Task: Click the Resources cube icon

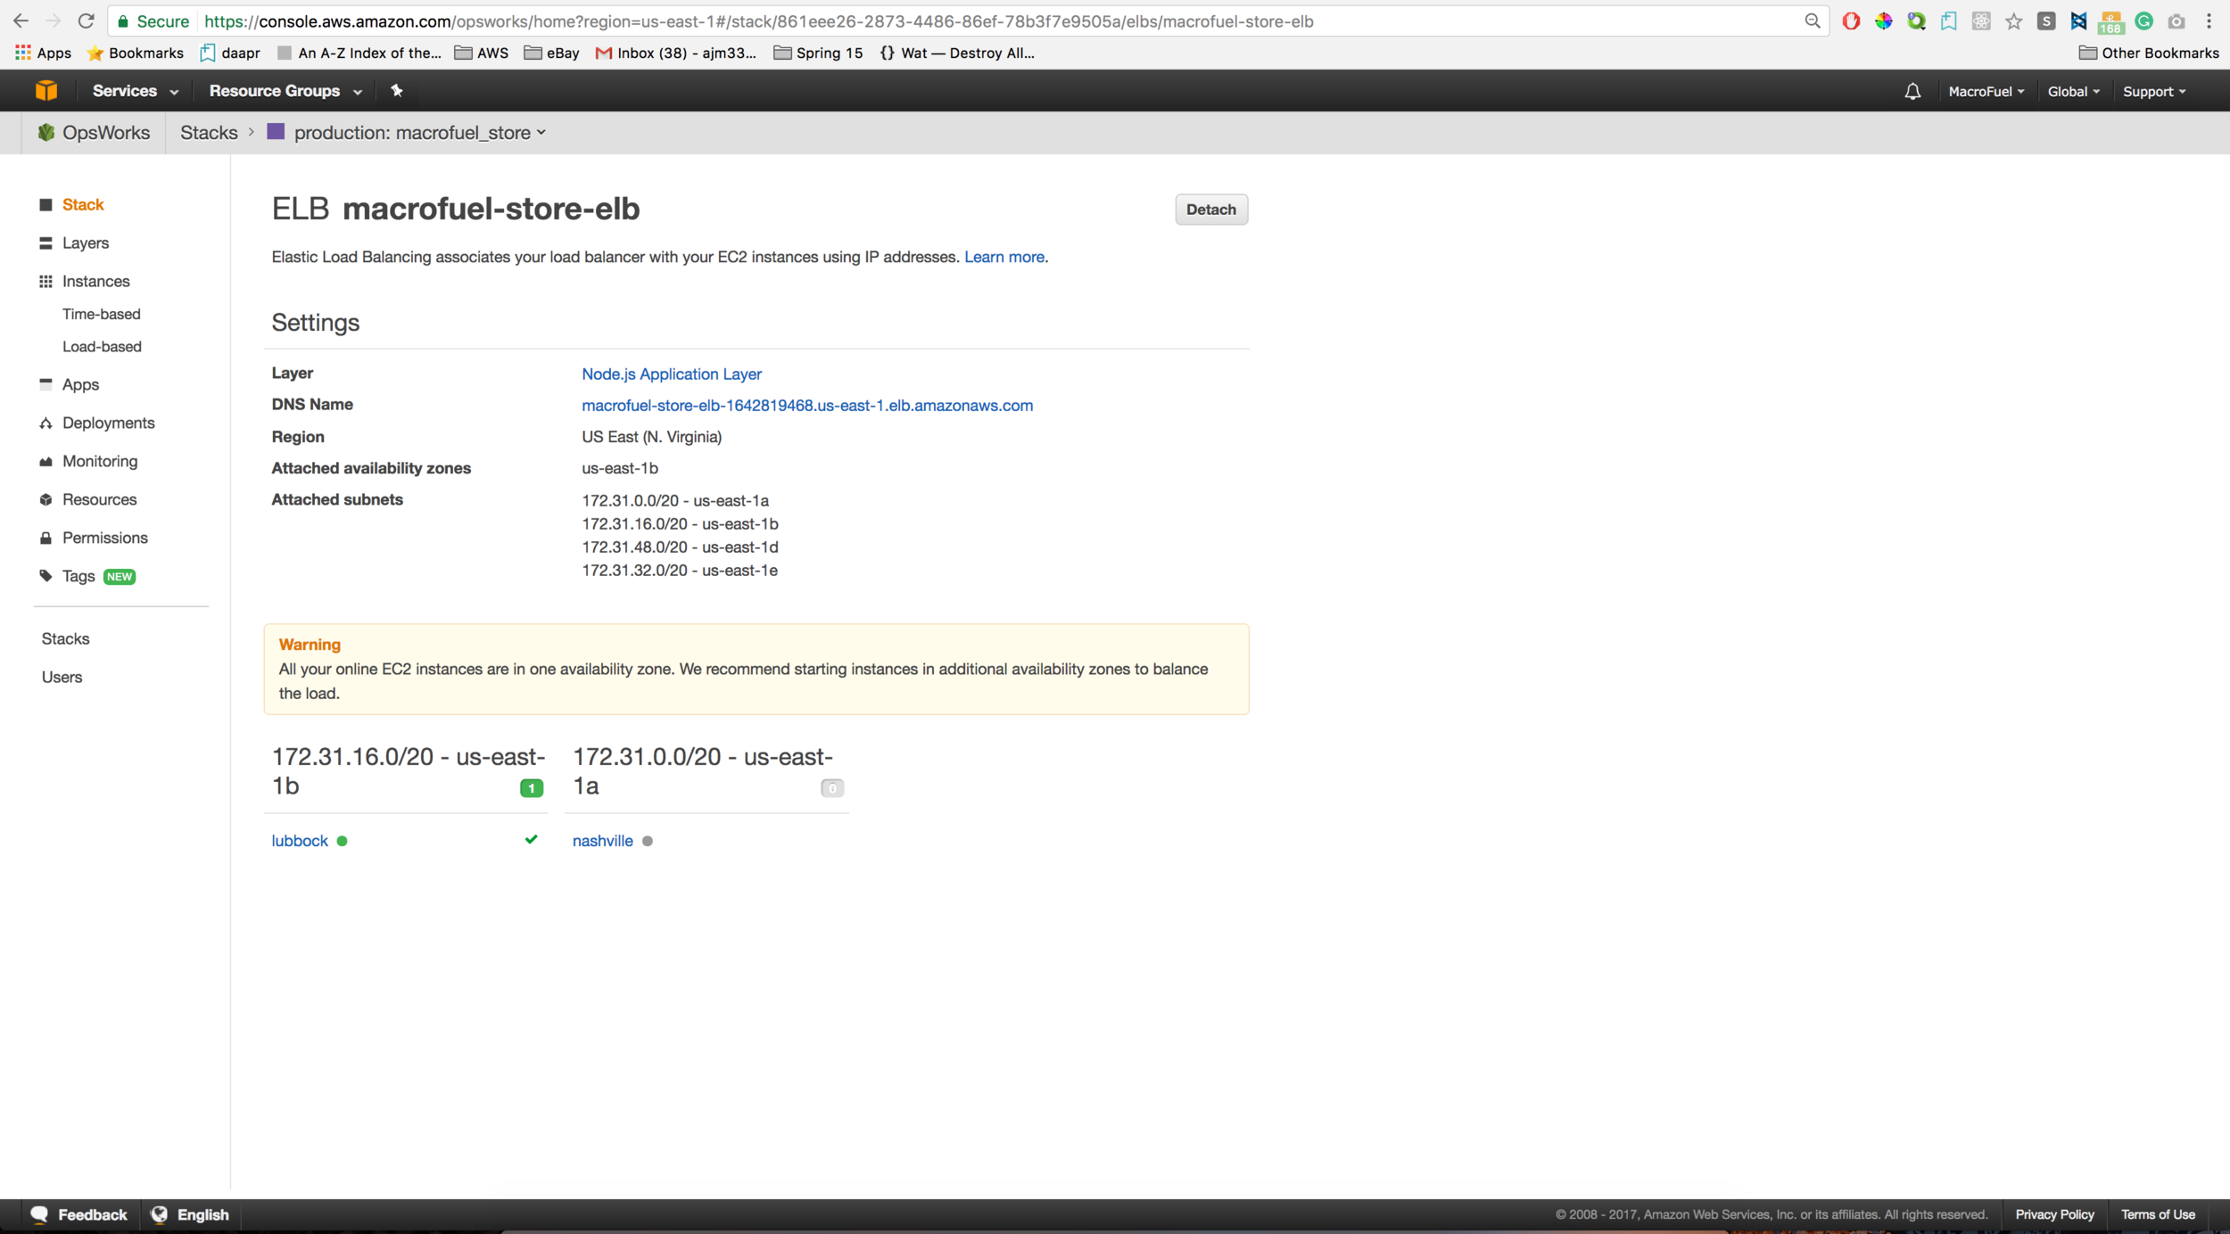Action: [x=45, y=500]
